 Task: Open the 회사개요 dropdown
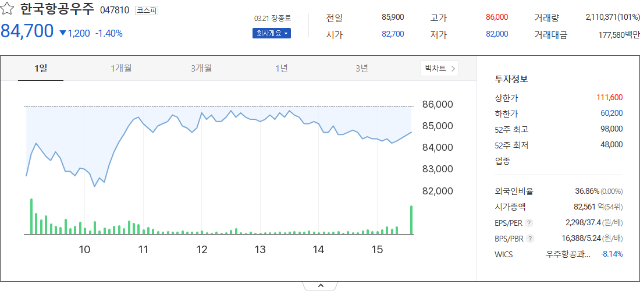point(272,34)
